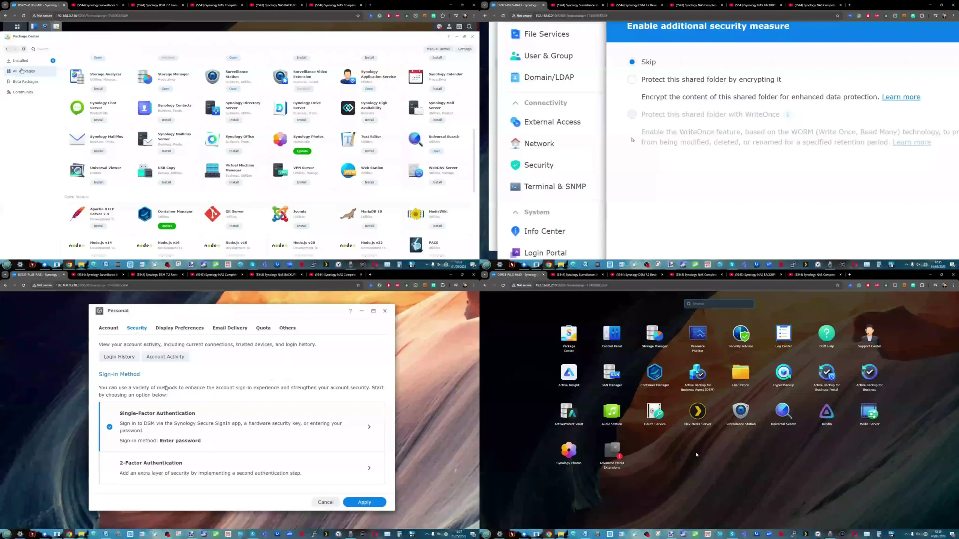This screenshot has height=539, width=959.
Task: Open the Account Activity button
Action: pos(165,357)
